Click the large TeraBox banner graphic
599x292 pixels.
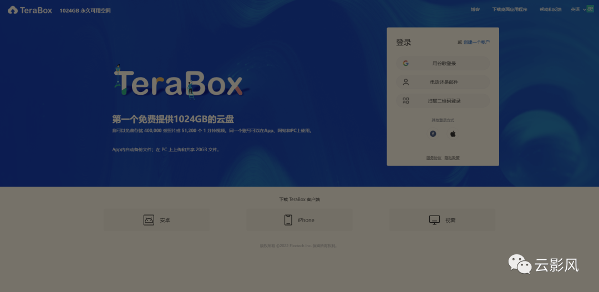[x=180, y=83]
